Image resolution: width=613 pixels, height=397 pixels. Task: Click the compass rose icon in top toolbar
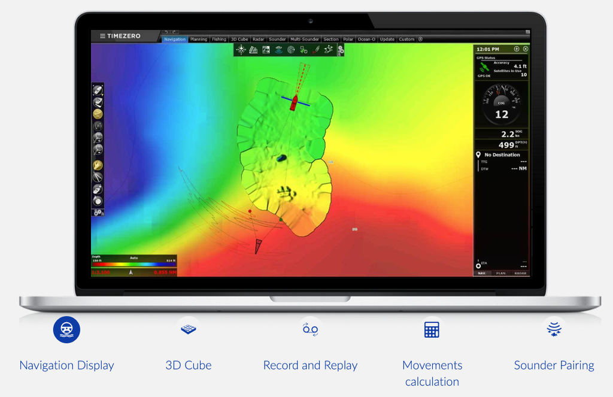(x=241, y=50)
